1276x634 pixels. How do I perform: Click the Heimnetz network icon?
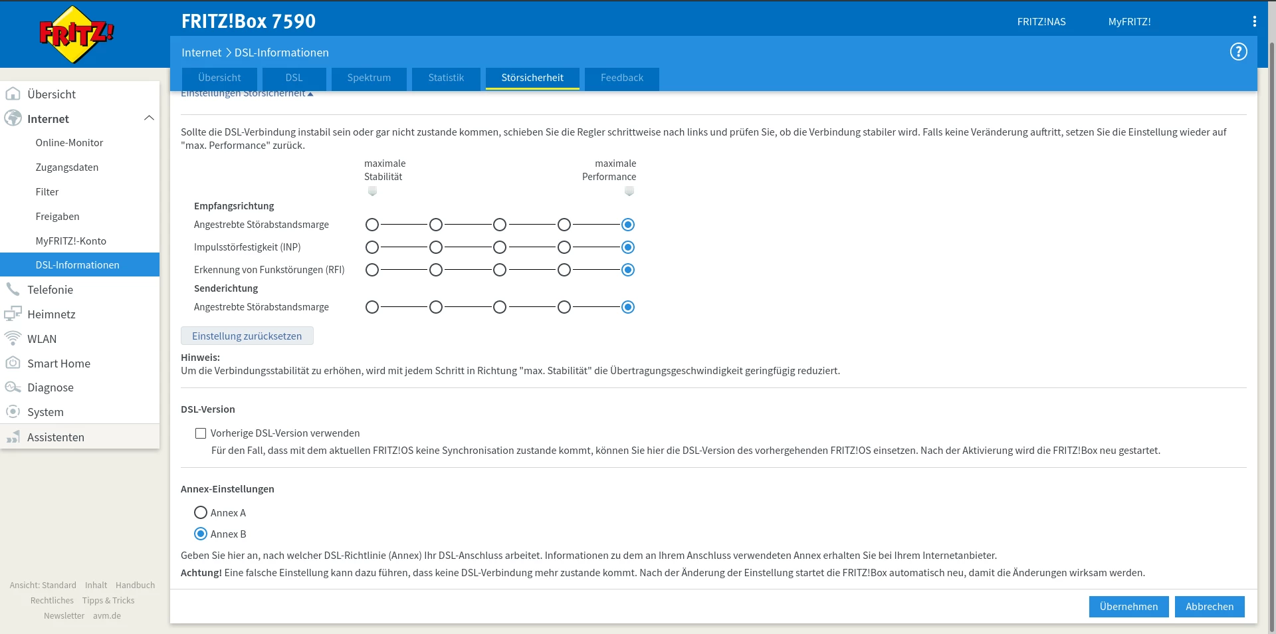[x=13, y=314]
